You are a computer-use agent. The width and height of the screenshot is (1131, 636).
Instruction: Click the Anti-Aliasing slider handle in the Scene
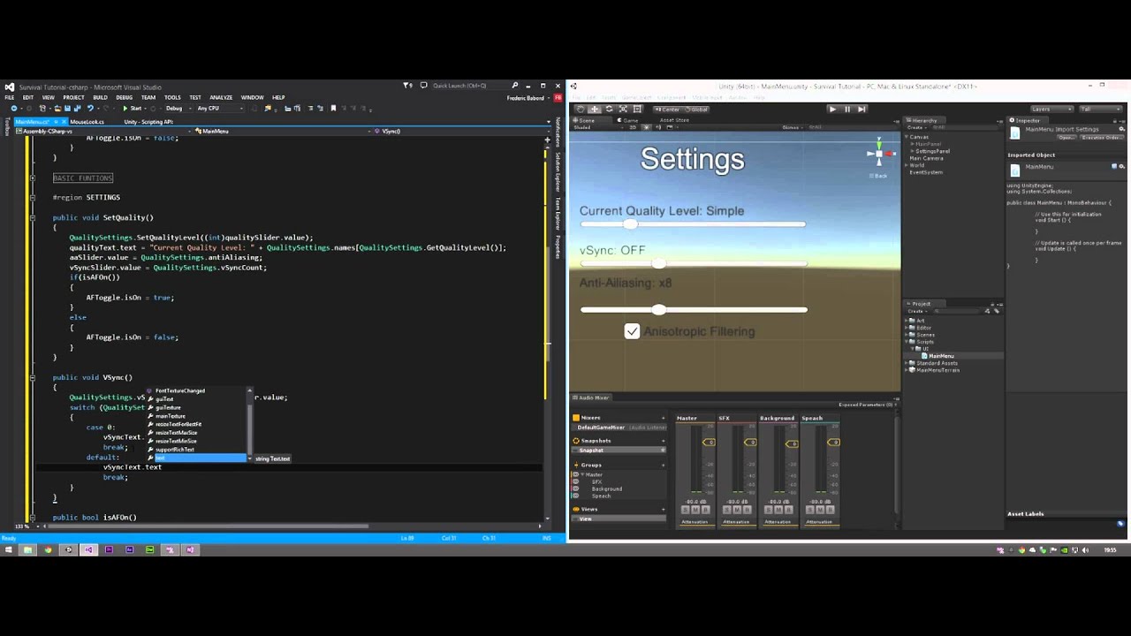(659, 309)
